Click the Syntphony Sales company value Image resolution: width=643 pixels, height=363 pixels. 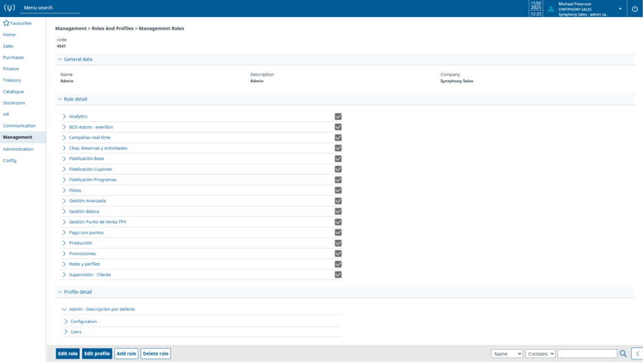click(x=457, y=81)
